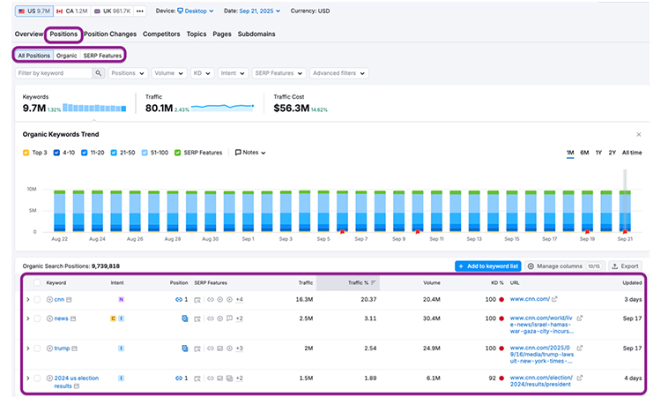Open external link icon for www.cnn.com/ URL
The image size is (661, 397).
point(554,299)
